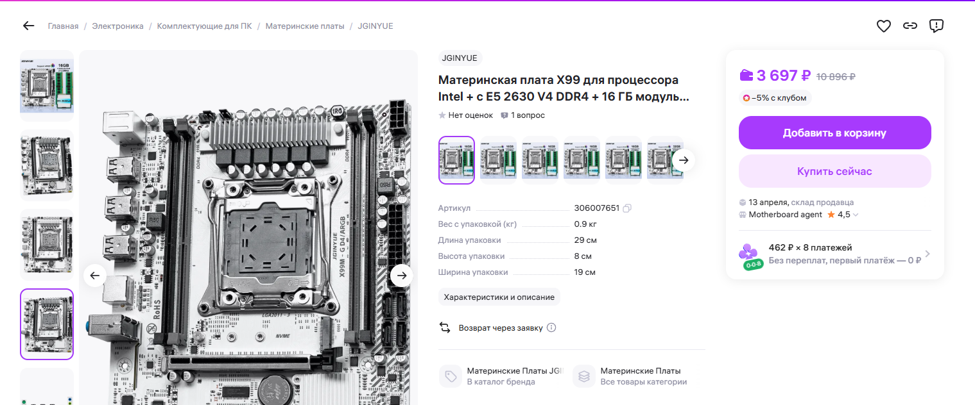Select first gallery thumbnail with 16GB label
Viewport: 975px width, 405px height.
click(x=47, y=86)
